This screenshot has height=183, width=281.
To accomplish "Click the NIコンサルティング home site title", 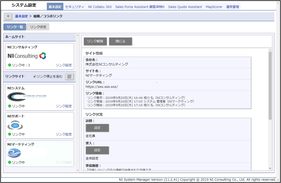I will [22, 47].
